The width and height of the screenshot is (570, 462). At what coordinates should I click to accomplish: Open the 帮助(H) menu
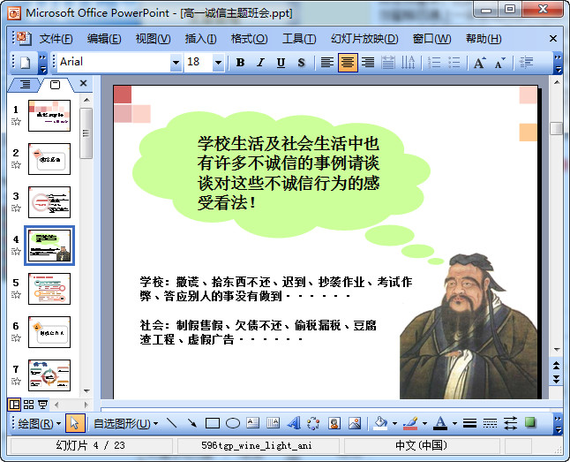tap(484, 39)
